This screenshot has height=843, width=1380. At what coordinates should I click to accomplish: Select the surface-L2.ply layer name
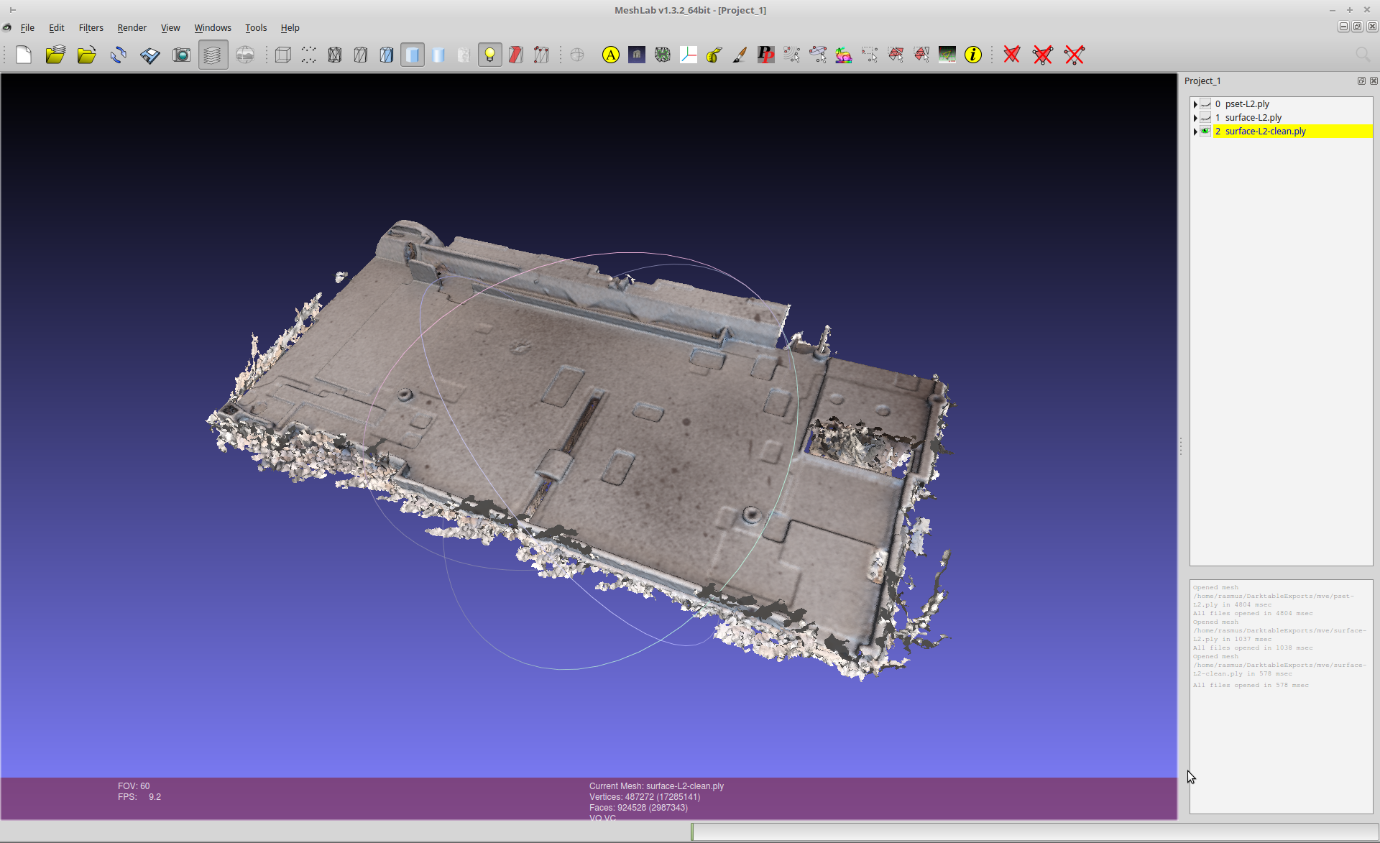[x=1253, y=117]
